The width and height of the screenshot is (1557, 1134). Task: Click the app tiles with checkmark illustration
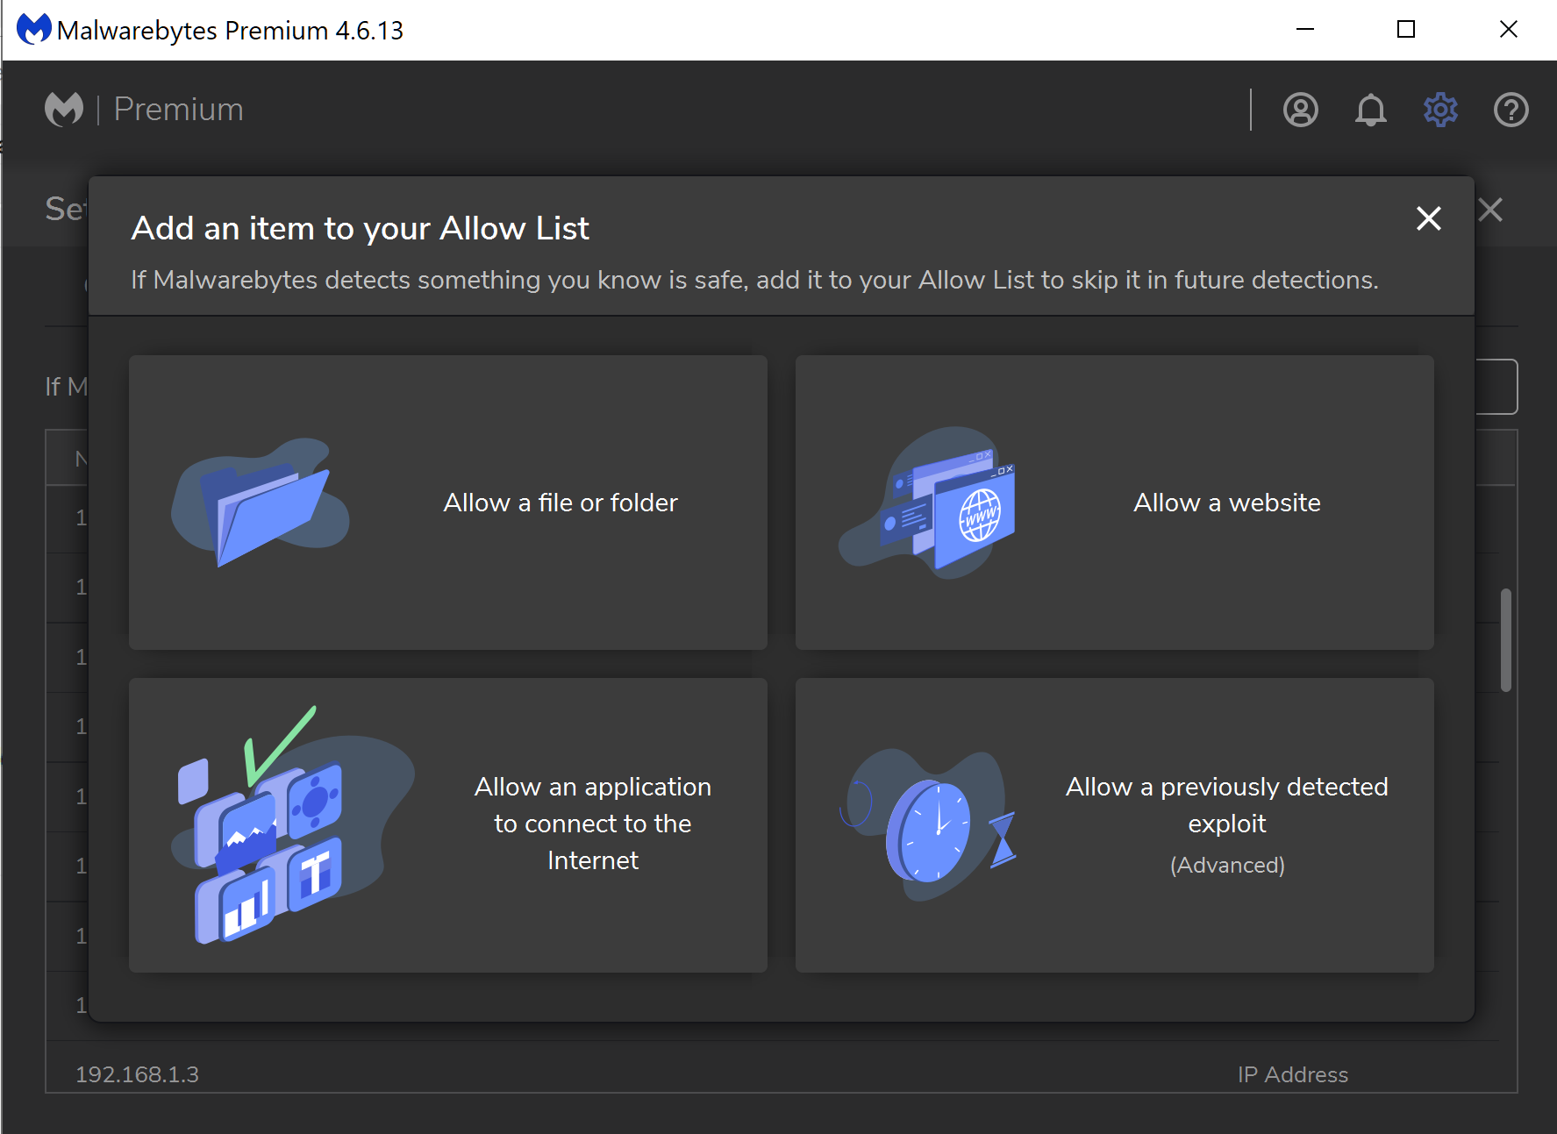point(292,824)
